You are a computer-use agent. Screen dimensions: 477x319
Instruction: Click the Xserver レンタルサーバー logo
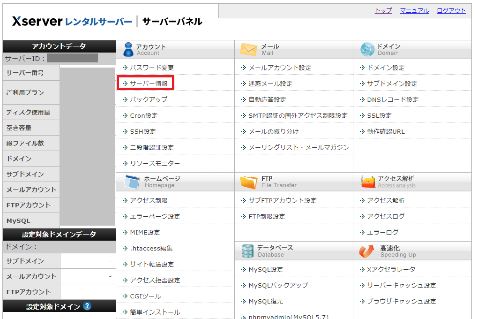tap(72, 21)
